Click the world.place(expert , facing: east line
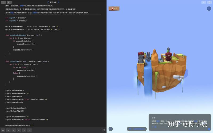Image resolution: width=213 pixels, height=133 pixels. pyautogui.click(x=32, y=26)
